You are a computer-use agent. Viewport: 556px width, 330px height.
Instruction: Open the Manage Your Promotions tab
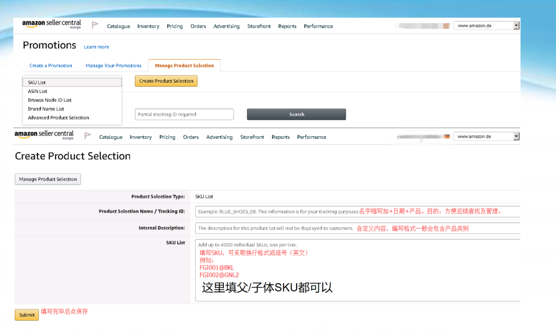113,66
